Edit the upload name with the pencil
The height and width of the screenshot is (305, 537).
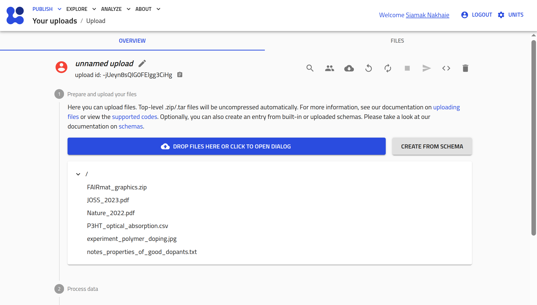(x=142, y=63)
